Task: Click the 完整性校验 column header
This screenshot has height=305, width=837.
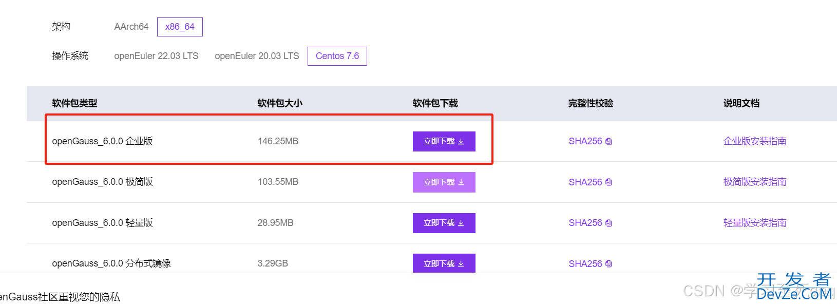Action: click(591, 103)
